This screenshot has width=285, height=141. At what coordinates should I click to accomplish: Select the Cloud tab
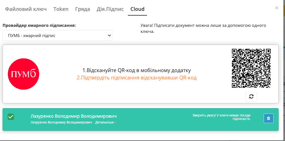click(137, 9)
